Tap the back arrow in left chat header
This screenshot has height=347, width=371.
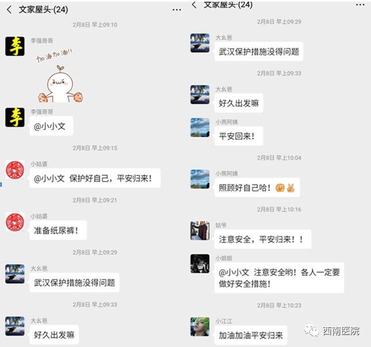coord(9,10)
